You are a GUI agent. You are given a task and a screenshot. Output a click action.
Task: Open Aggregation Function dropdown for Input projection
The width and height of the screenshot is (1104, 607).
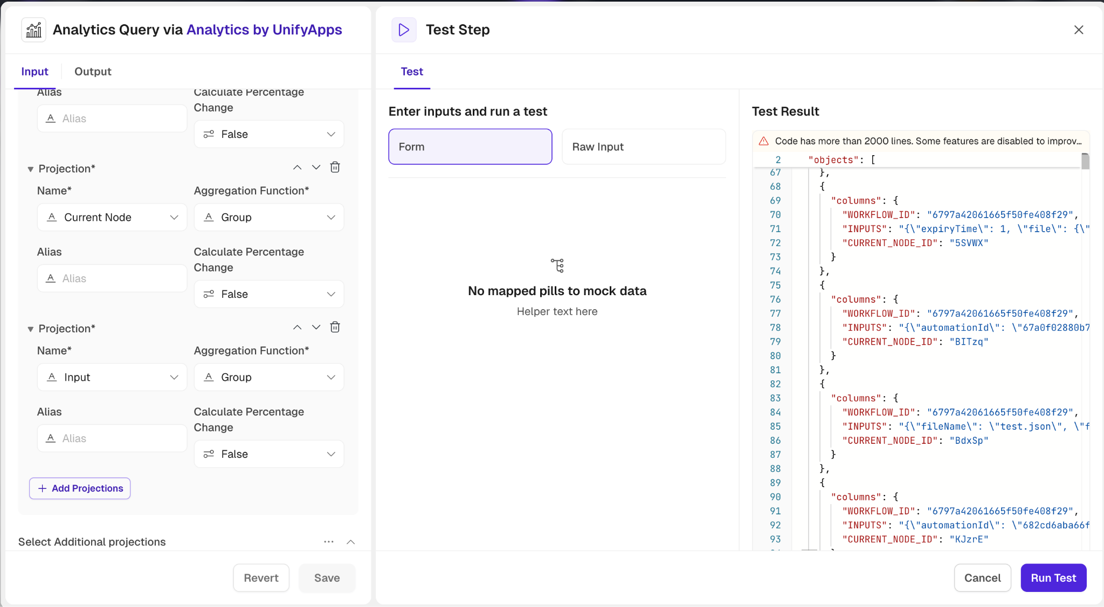click(269, 377)
